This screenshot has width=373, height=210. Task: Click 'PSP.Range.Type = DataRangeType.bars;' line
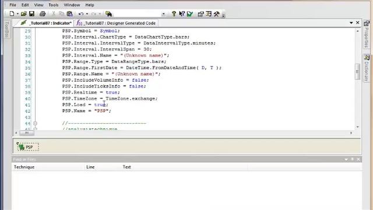[114, 62]
